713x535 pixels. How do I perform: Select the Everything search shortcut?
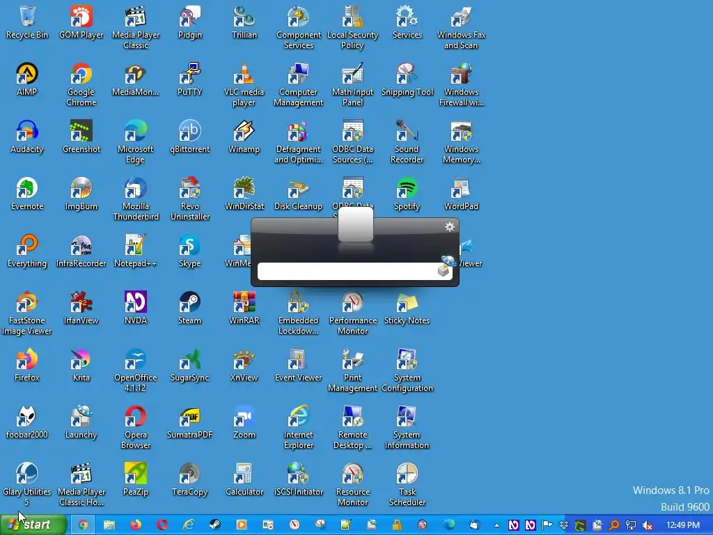(x=27, y=251)
